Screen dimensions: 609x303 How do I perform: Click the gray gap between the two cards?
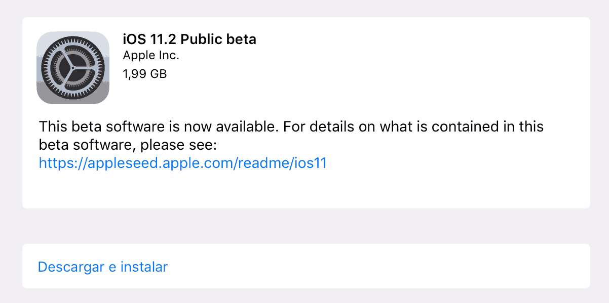306,226
